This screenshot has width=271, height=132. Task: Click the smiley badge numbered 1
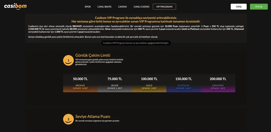coord(69,60)
